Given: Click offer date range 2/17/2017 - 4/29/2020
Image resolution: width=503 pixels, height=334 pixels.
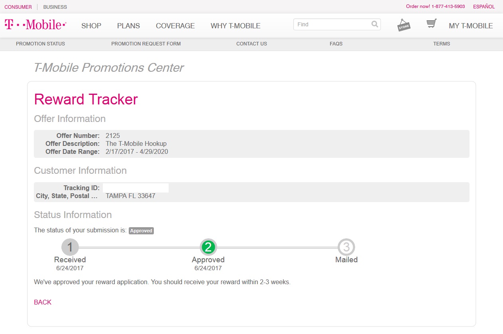Looking at the screenshot, I should (x=137, y=151).
